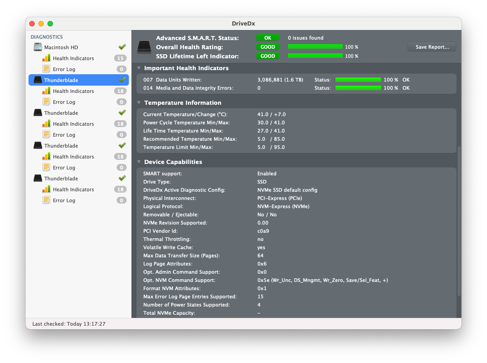Click '014 Media and Data Integrity Errors:' label

pyautogui.click(x=188, y=88)
